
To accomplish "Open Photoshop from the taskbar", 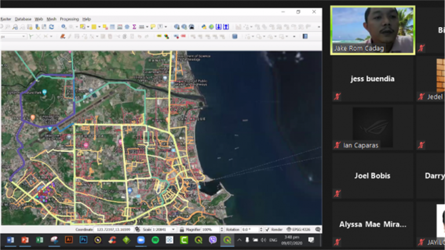I will coord(83,240).
